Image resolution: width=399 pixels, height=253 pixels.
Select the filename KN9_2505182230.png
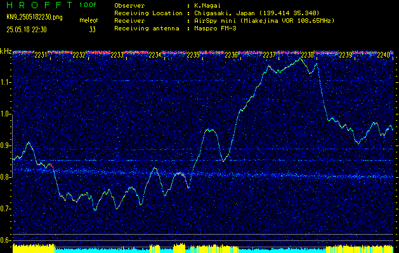(34, 17)
